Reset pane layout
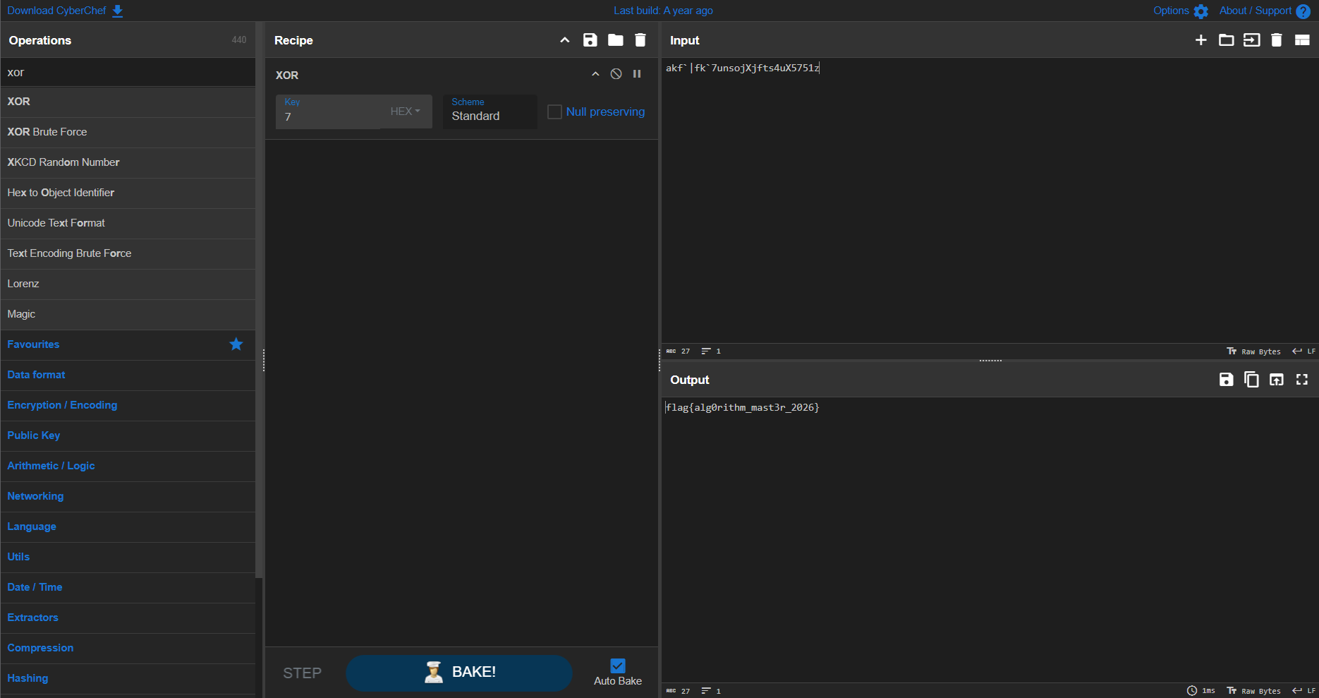The width and height of the screenshot is (1319, 698). (1302, 40)
